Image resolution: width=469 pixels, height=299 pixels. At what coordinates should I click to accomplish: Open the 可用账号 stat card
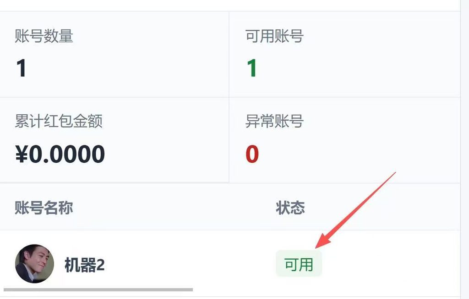[x=345, y=54]
